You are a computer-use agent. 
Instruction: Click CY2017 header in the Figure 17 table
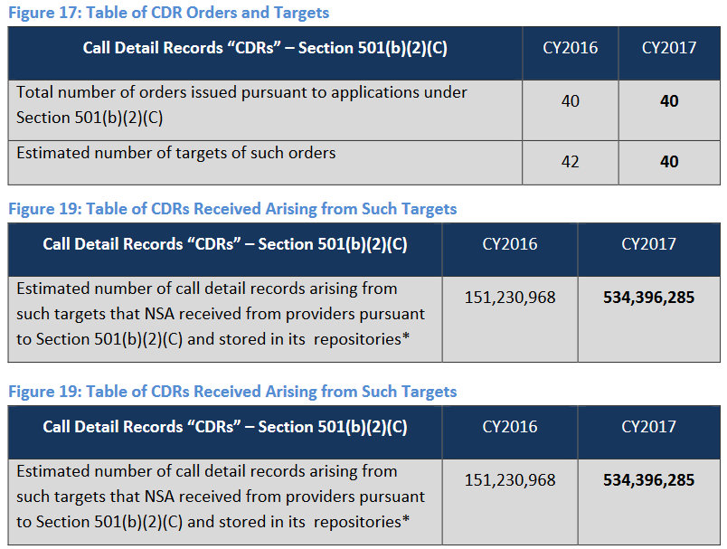669,48
